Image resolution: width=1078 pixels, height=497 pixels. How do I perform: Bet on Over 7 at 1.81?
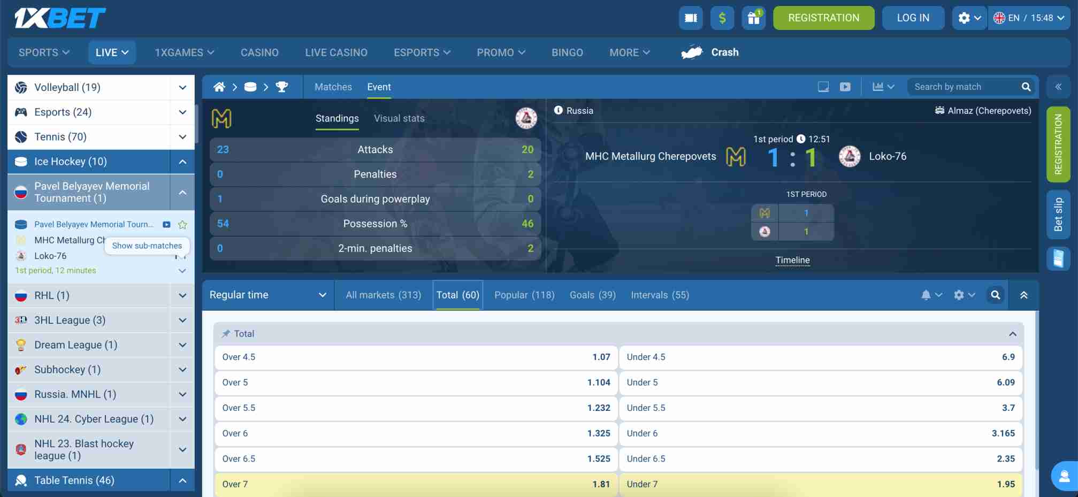click(416, 484)
